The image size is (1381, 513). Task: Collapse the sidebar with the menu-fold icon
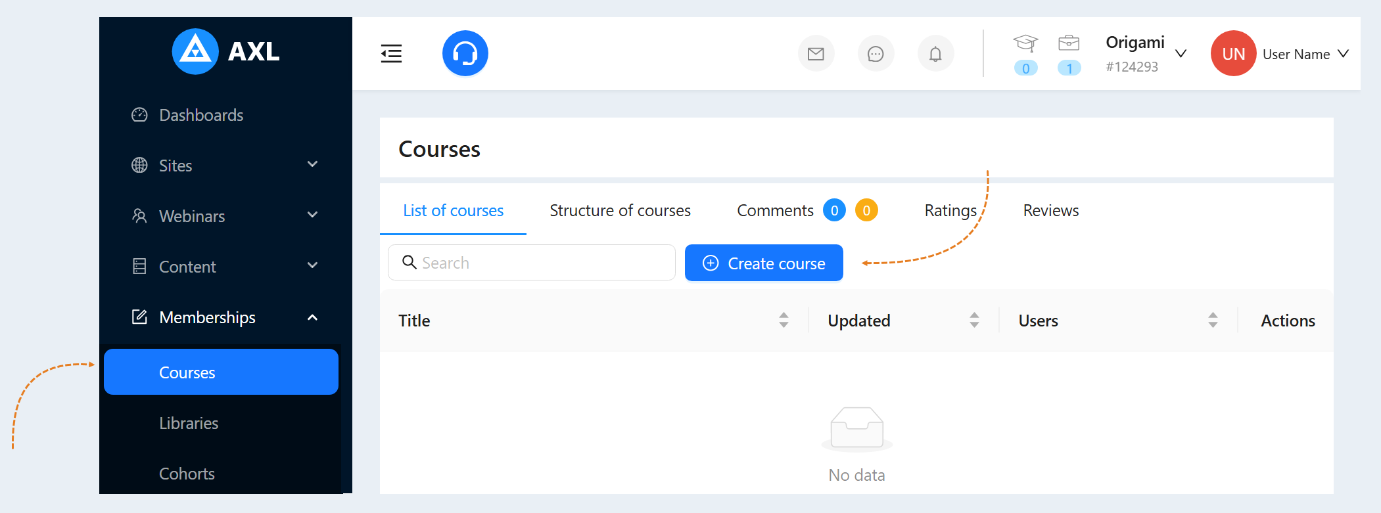click(391, 53)
